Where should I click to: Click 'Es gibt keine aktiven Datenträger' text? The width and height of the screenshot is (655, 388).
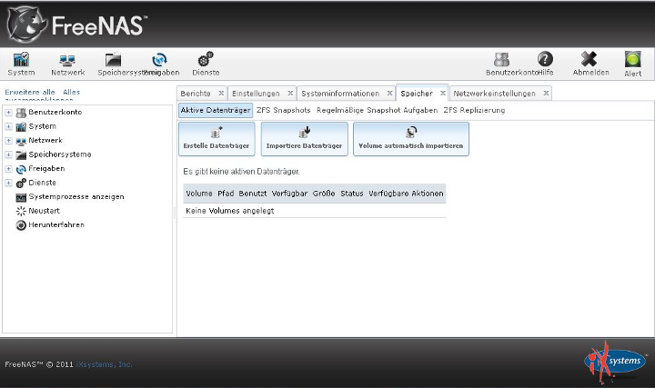(x=241, y=172)
